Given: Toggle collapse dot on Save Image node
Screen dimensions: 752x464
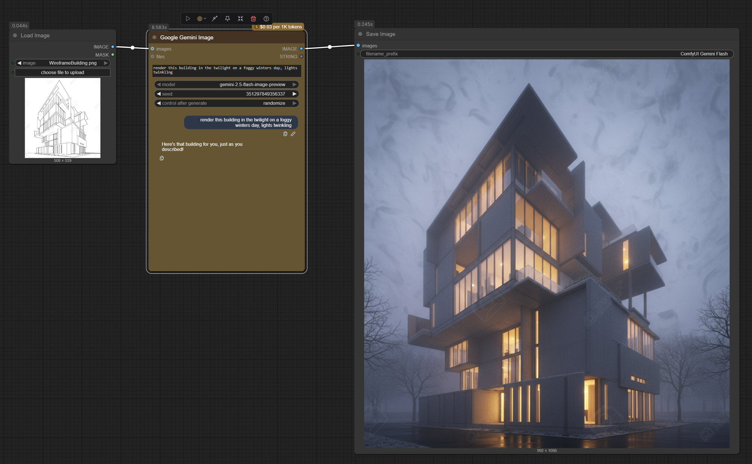Looking at the screenshot, I should pyautogui.click(x=360, y=34).
